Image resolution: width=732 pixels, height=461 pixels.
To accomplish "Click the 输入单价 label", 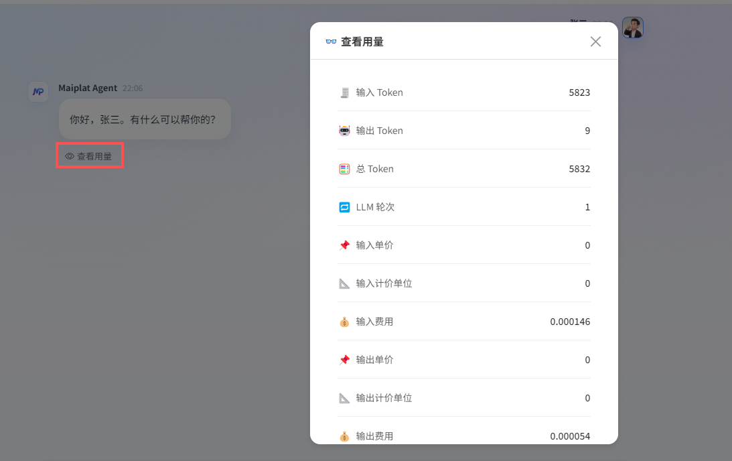I will point(375,245).
